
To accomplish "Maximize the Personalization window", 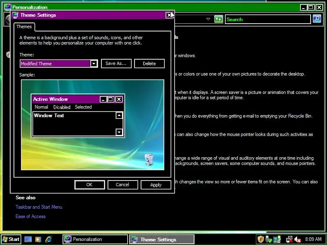I will [x=311, y=7].
